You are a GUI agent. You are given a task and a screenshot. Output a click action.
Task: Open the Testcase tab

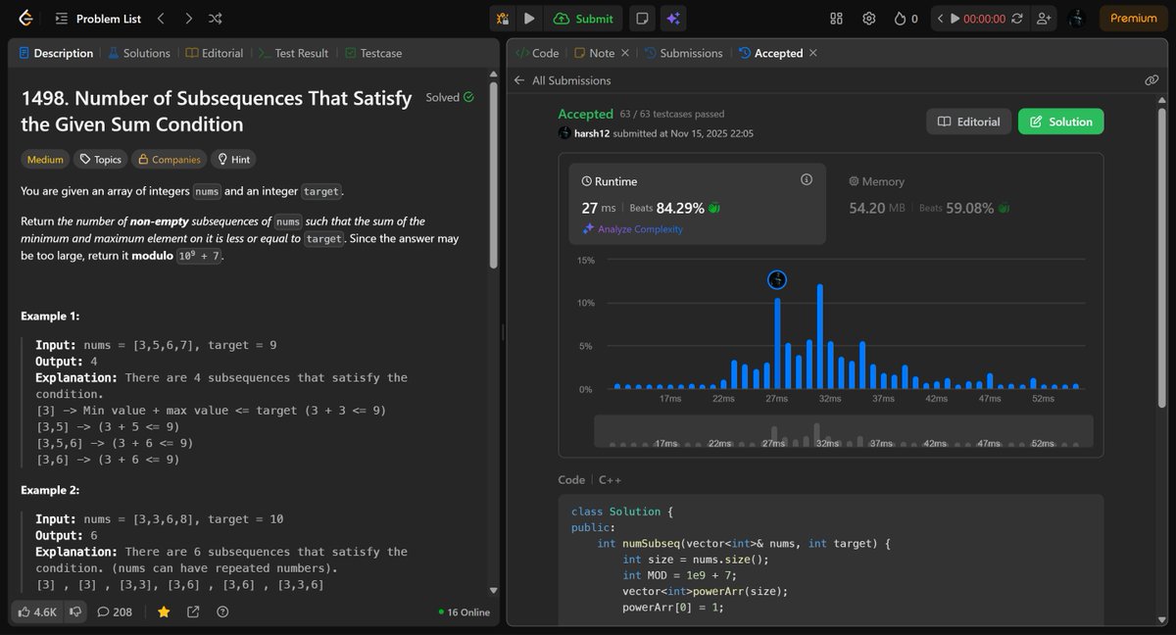tap(373, 53)
